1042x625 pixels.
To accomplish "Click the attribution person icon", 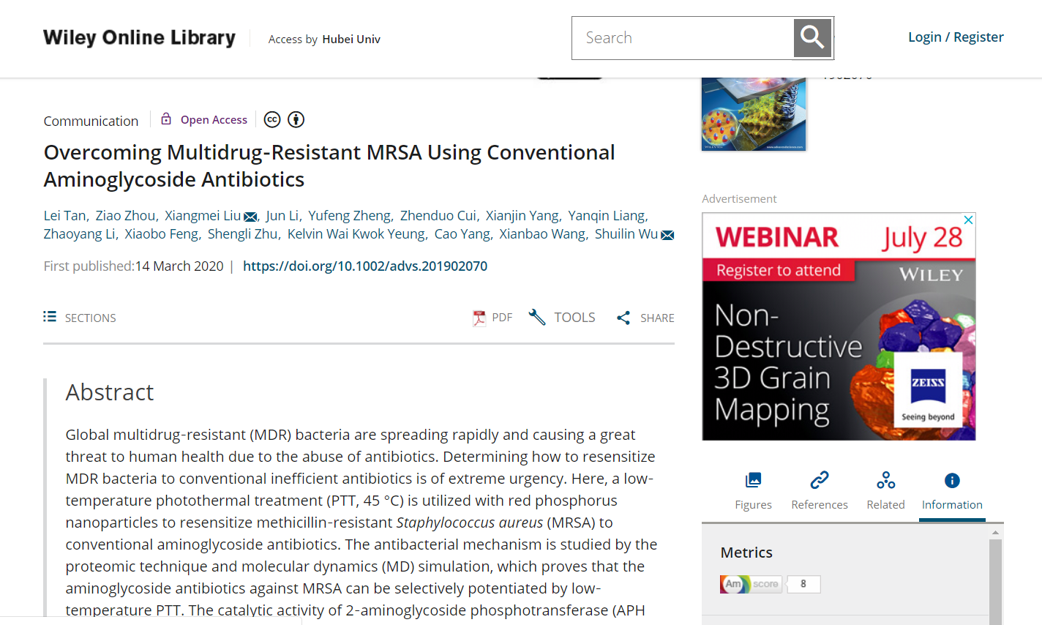I will point(296,120).
